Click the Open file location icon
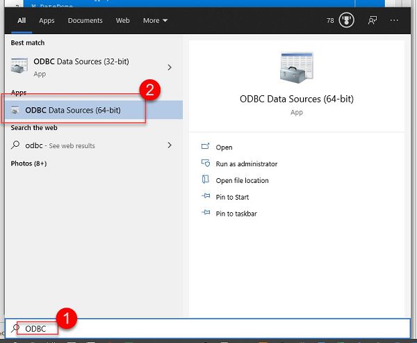Image resolution: width=417 pixels, height=343 pixels. pos(205,180)
